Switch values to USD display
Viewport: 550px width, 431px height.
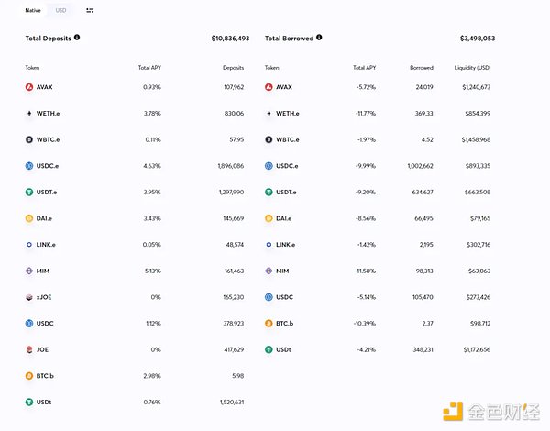(x=60, y=10)
